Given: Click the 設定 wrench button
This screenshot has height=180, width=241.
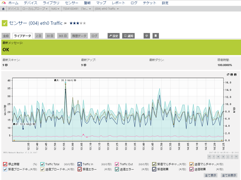Looking at the screenshot, I should point(114,36).
